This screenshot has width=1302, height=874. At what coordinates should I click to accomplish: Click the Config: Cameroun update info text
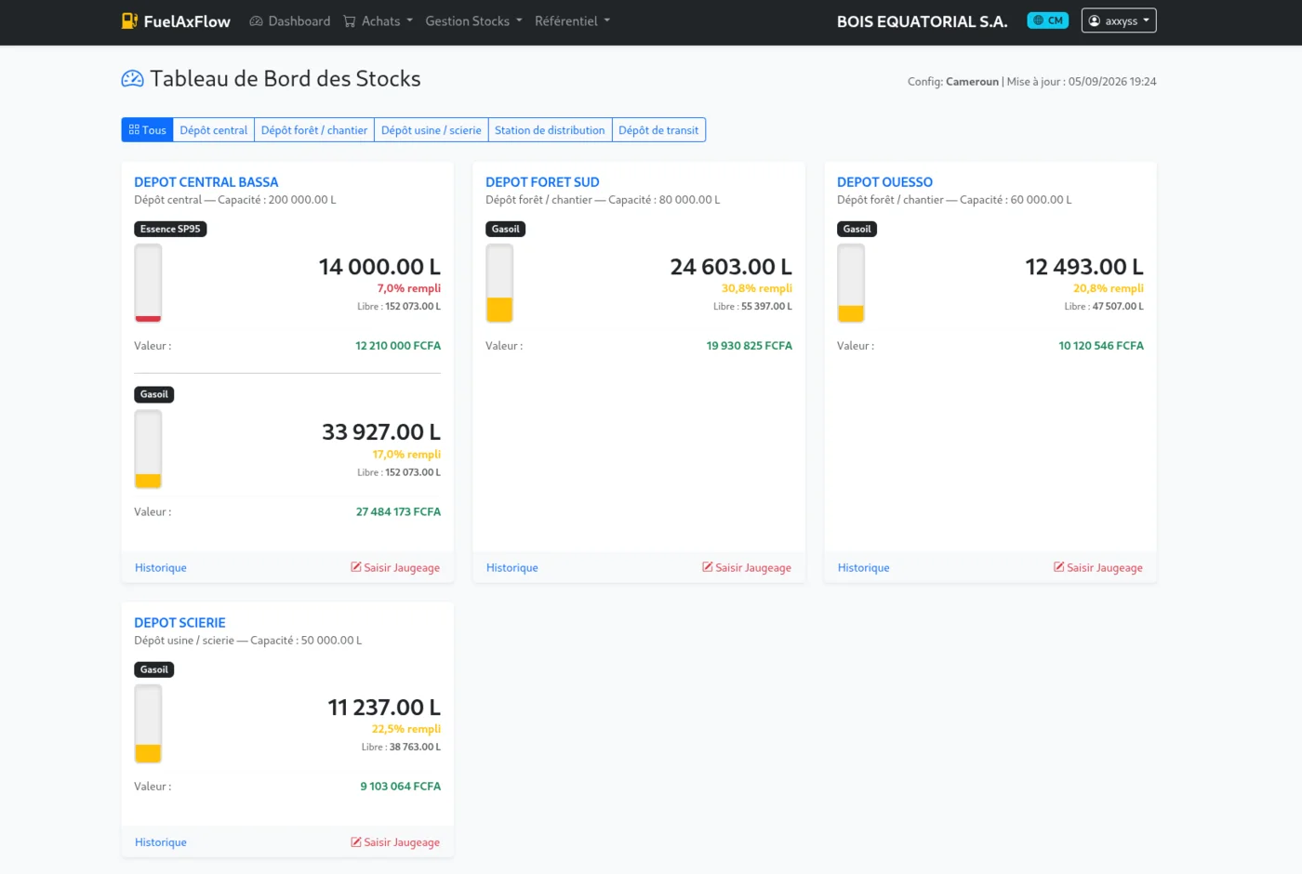[1032, 82]
